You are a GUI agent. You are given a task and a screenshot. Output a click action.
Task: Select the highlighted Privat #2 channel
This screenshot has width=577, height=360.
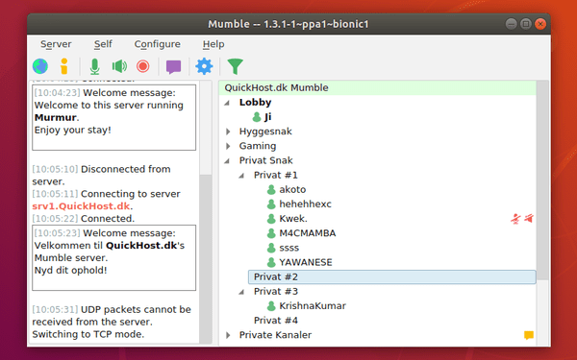coord(392,277)
